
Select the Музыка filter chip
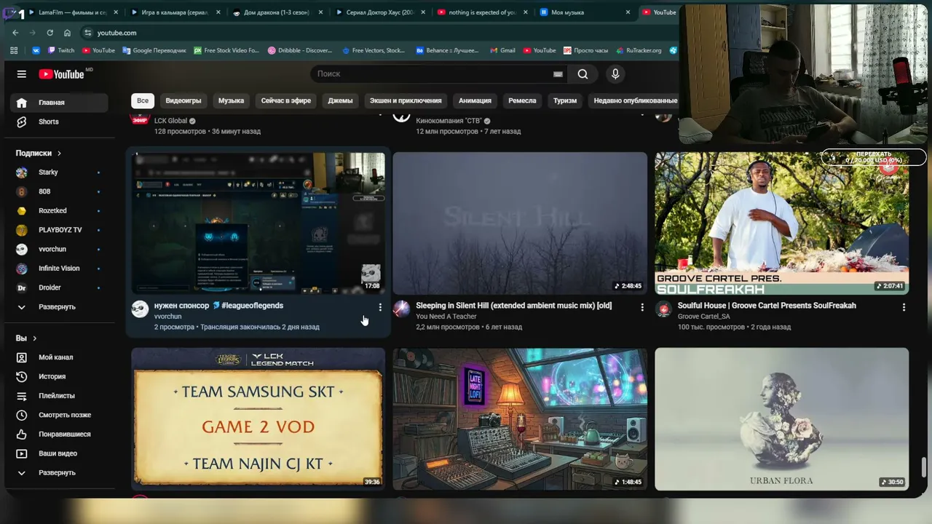[231, 100]
